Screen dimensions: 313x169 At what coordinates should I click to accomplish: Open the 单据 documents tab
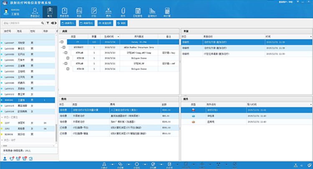click(x=79, y=11)
